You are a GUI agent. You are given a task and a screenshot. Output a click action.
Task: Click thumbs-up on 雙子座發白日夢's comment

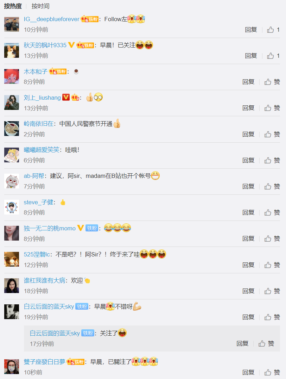point(272,372)
